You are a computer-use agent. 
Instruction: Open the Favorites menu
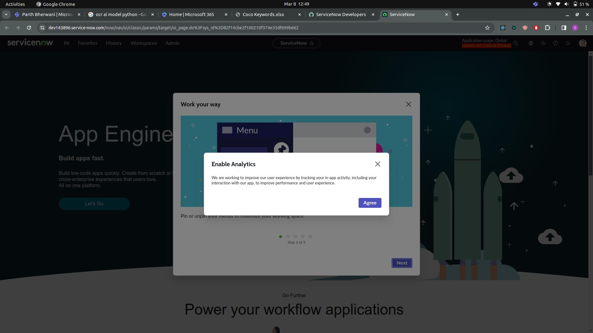87,43
